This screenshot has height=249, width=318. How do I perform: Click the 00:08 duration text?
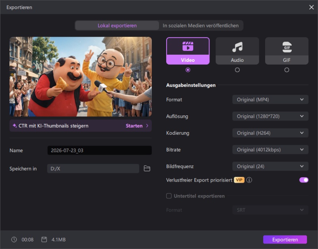(x=27, y=239)
